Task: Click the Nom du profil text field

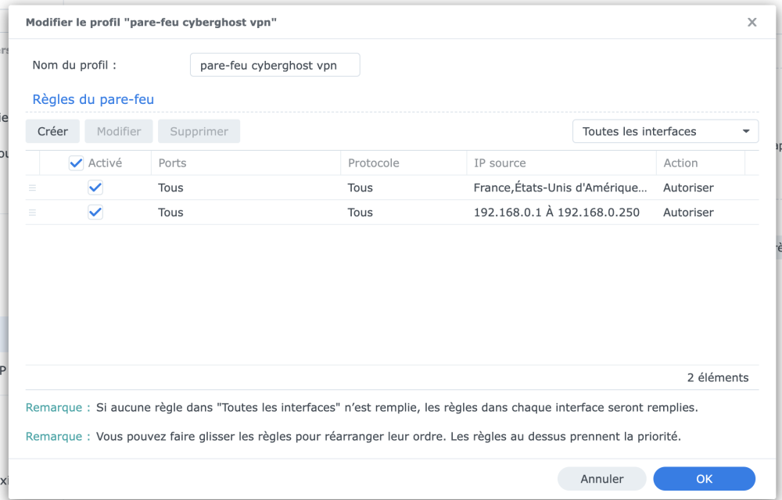Action: 274,66
